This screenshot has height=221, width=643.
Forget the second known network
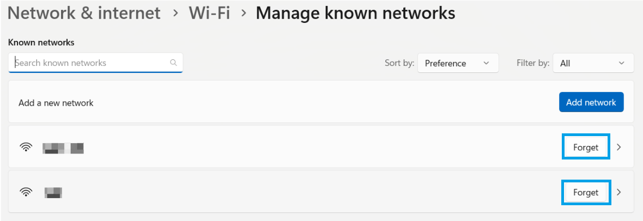click(x=586, y=192)
